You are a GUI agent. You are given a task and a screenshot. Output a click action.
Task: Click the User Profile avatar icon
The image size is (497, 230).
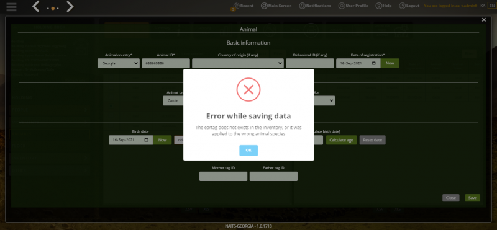point(341,6)
